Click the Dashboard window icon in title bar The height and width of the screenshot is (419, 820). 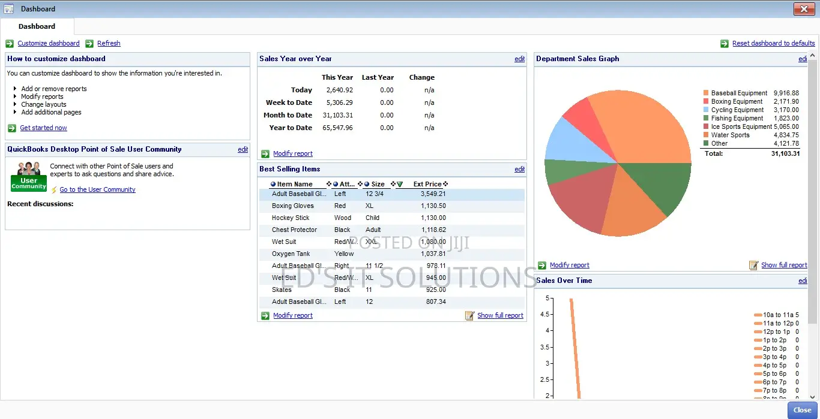pos(9,9)
